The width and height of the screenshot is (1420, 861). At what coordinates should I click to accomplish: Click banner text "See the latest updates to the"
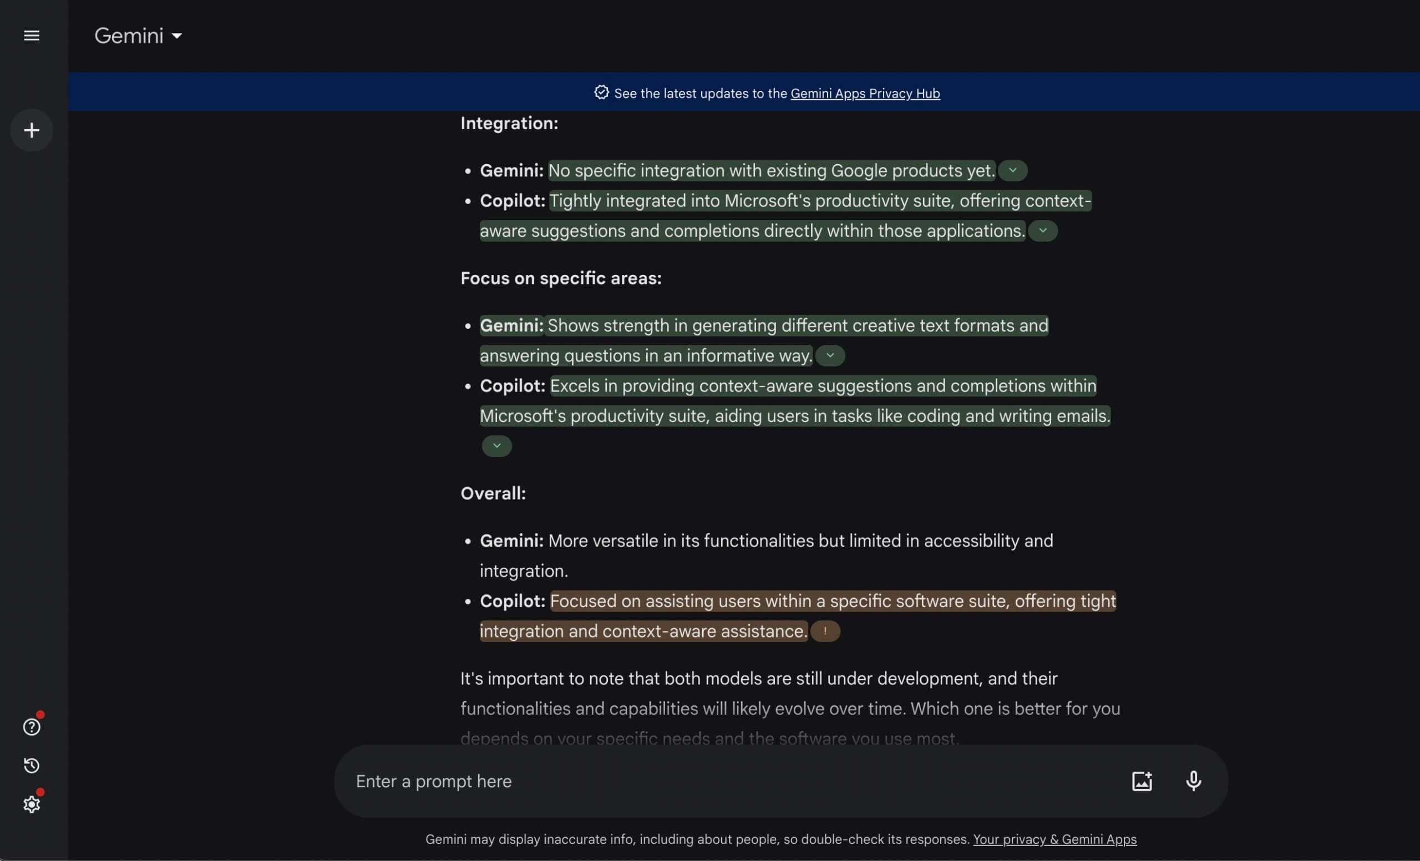700,93
